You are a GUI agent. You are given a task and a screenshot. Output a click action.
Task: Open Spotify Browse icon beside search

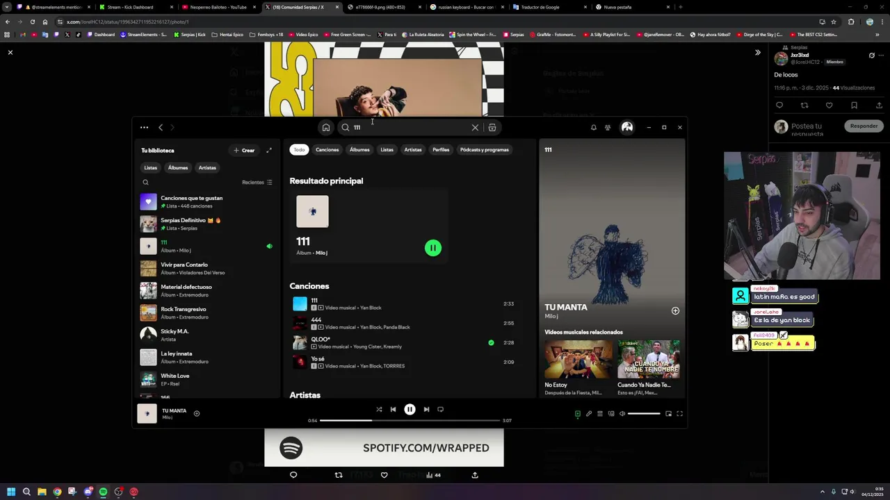pyautogui.click(x=492, y=127)
